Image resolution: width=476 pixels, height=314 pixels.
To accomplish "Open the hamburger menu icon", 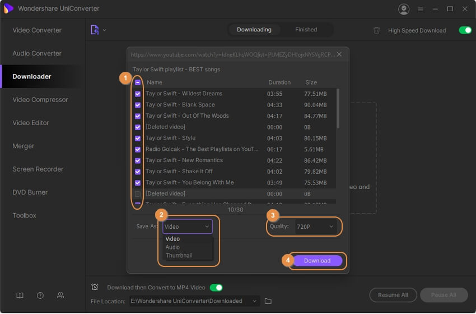I will [421, 9].
